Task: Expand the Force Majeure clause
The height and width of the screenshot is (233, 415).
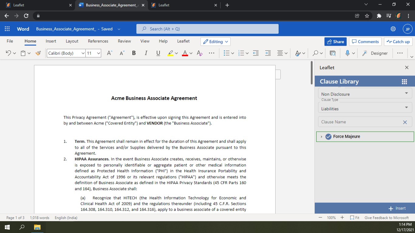Action: coord(321,137)
